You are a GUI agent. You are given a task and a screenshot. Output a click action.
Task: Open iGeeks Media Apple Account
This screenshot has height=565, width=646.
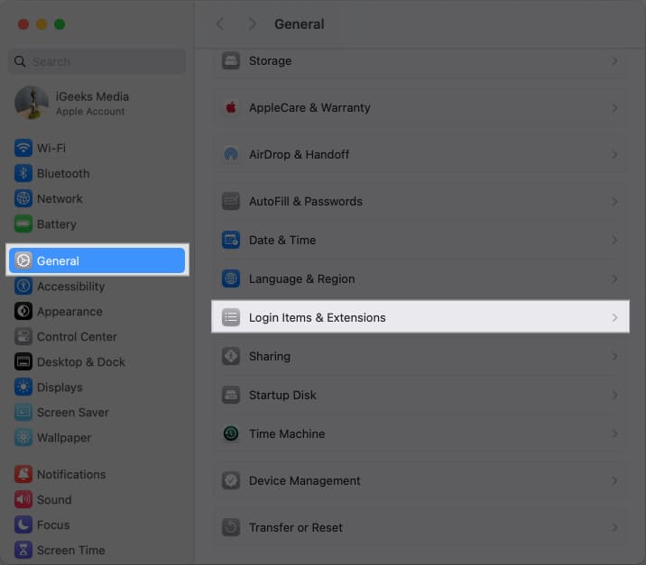pos(97,103)
